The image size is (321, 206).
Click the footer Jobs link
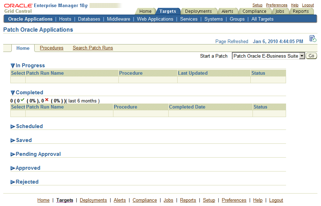coord(168,200)
